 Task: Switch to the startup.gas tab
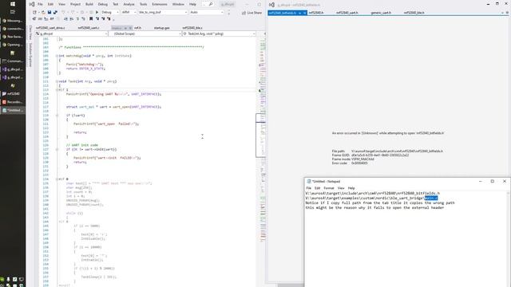pos(161,28)
